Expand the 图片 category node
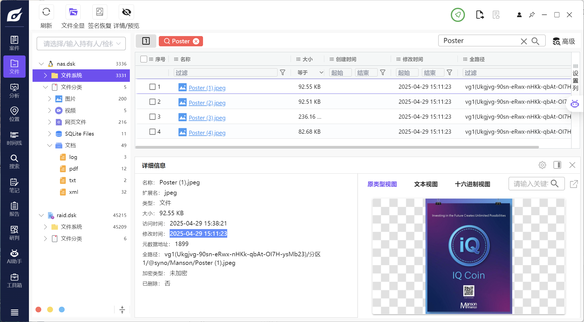Viewport: 584px width, 322px height. pos(50,99)
